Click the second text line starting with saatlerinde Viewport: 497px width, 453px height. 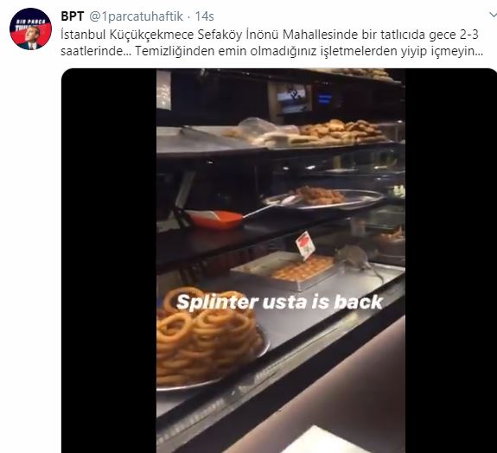click(x=271, y=51)
